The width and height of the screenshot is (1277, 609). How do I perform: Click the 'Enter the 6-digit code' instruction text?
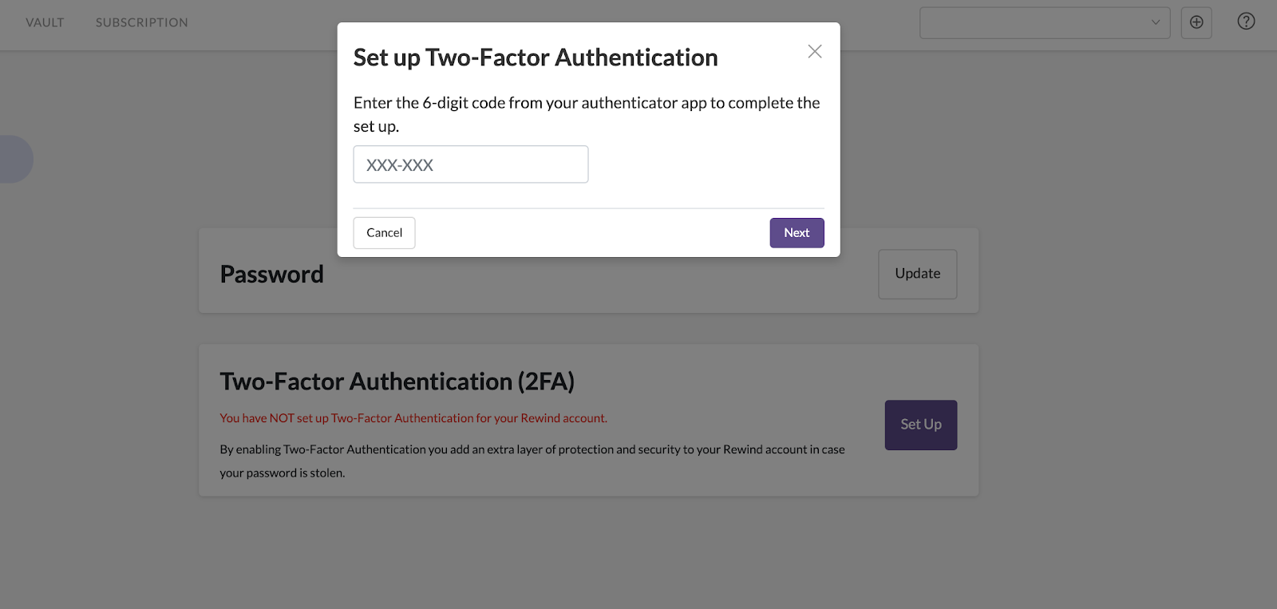pyautogui.click(x=587, y=114)
